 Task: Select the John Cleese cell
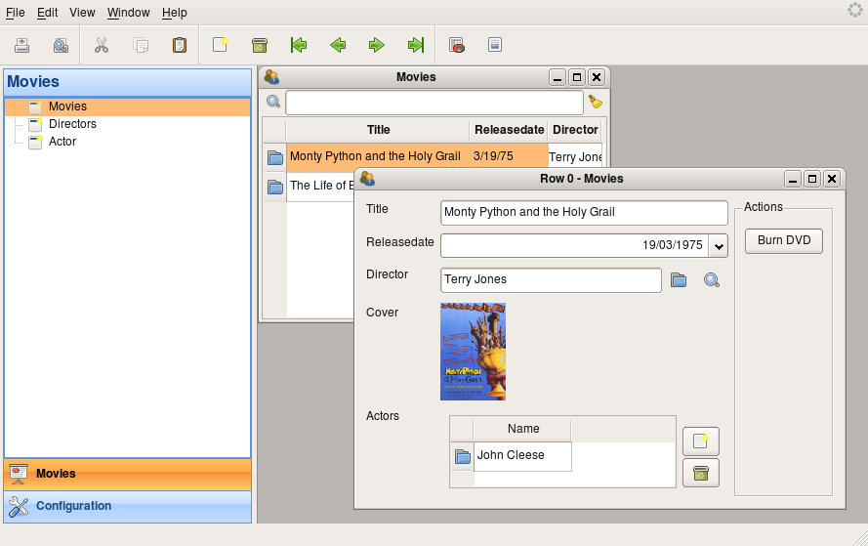click(x=522, y=456)
